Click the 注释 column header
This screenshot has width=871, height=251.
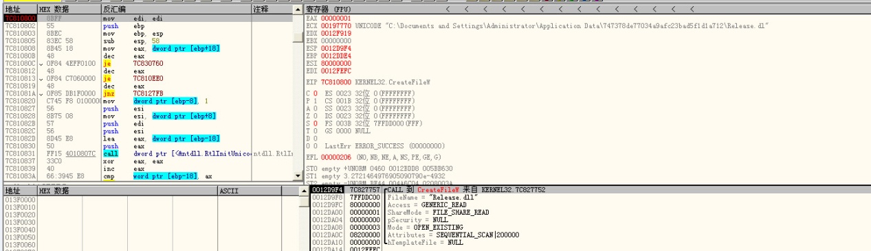(x=272, y=10)
